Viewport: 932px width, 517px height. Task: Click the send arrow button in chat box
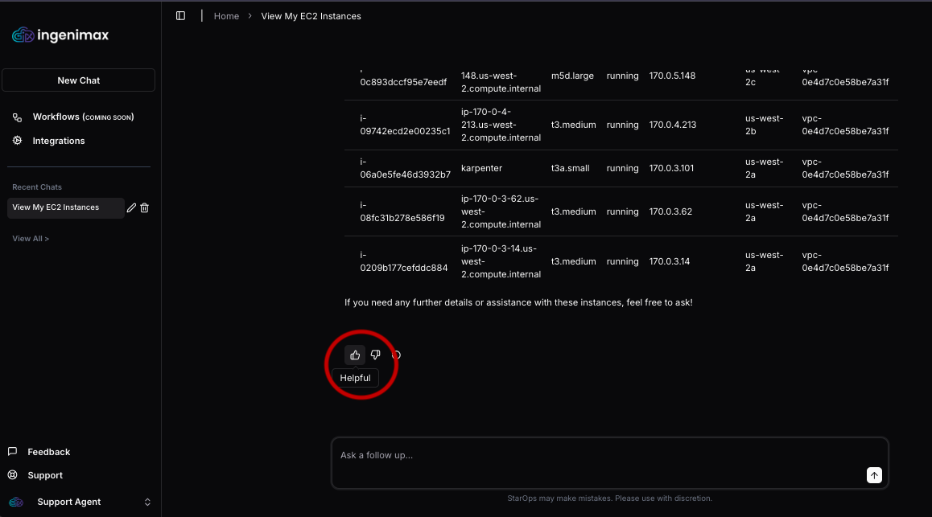point(874,475)
